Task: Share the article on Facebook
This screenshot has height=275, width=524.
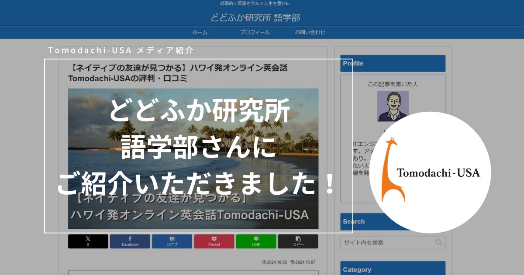Action: 130,241
